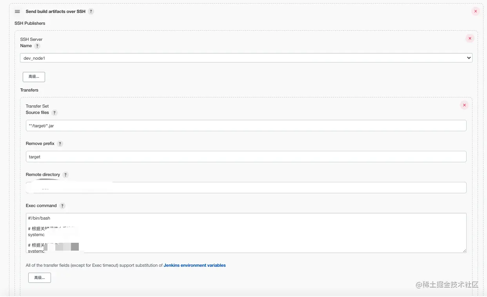Open the Source files help icon

[55, 113]
